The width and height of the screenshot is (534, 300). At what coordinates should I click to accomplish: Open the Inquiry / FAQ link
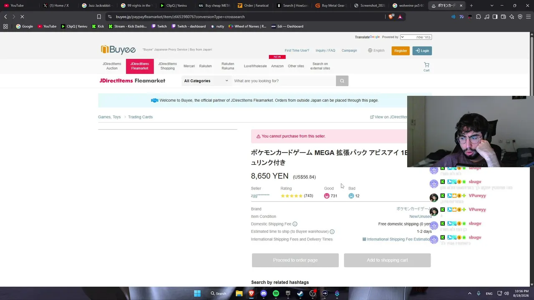click(325, 50)
